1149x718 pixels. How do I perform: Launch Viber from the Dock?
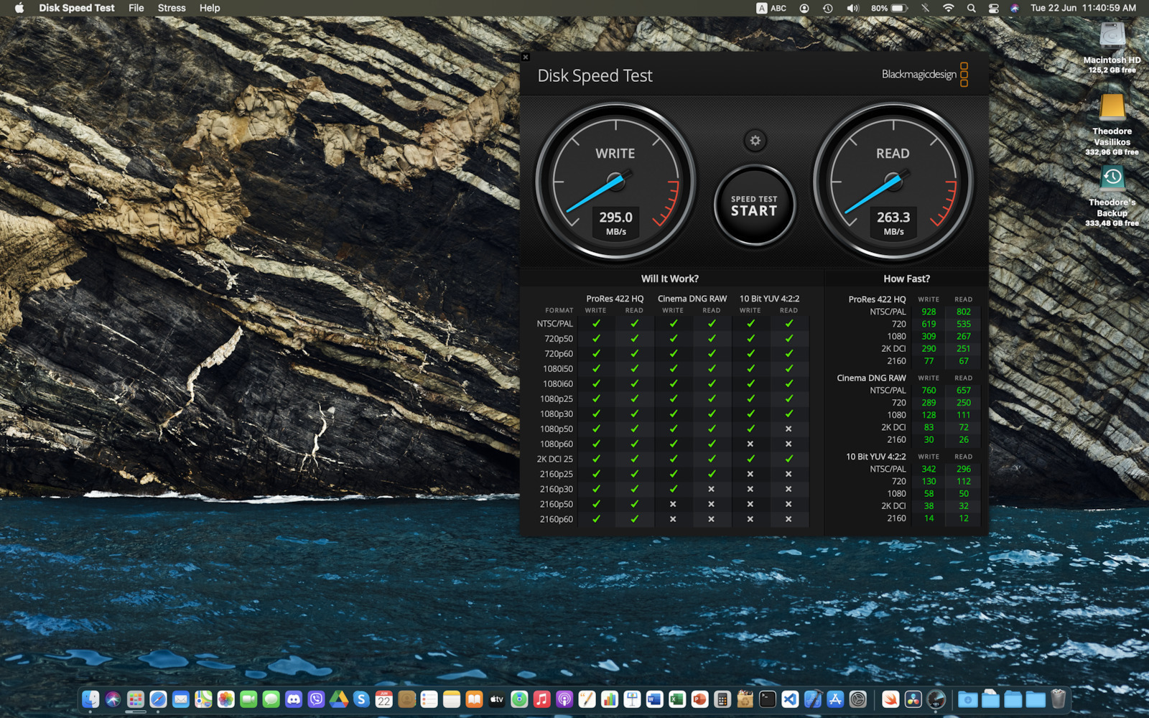[316, 699]
